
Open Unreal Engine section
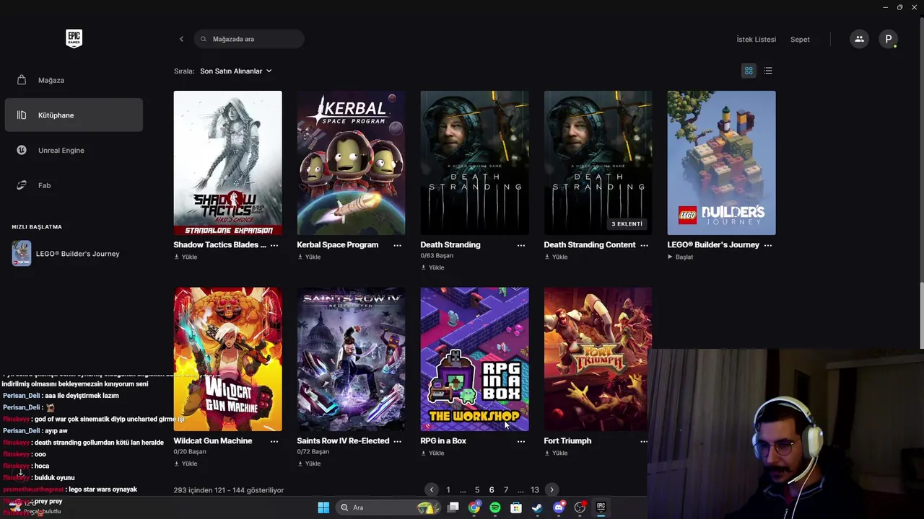[x=74, y=150]
